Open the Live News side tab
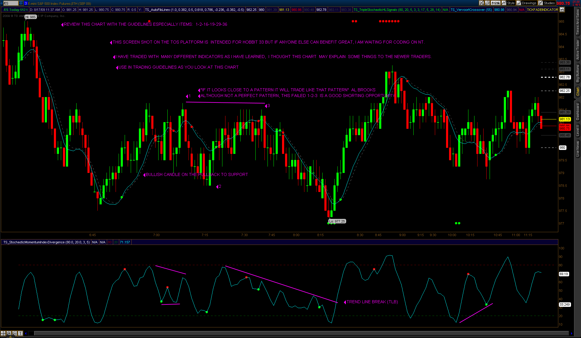This screenshot has width=581, height=338. 577,149
